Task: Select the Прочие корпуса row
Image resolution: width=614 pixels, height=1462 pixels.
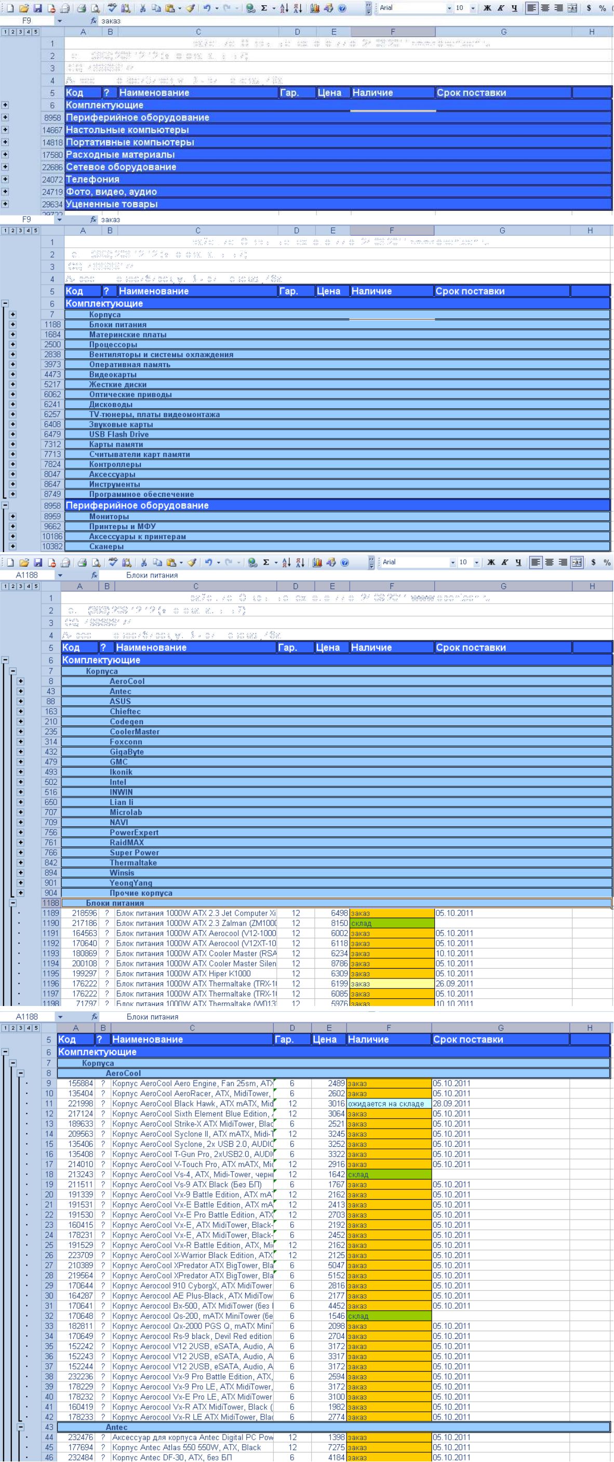Action: coord(337,893)
